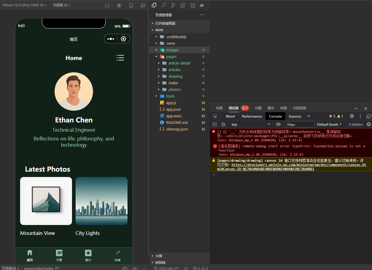This screenshot has height=270, width=372.
Task: Switch to the 代码质量 code quality tab
Action: [x=299, y=108]
